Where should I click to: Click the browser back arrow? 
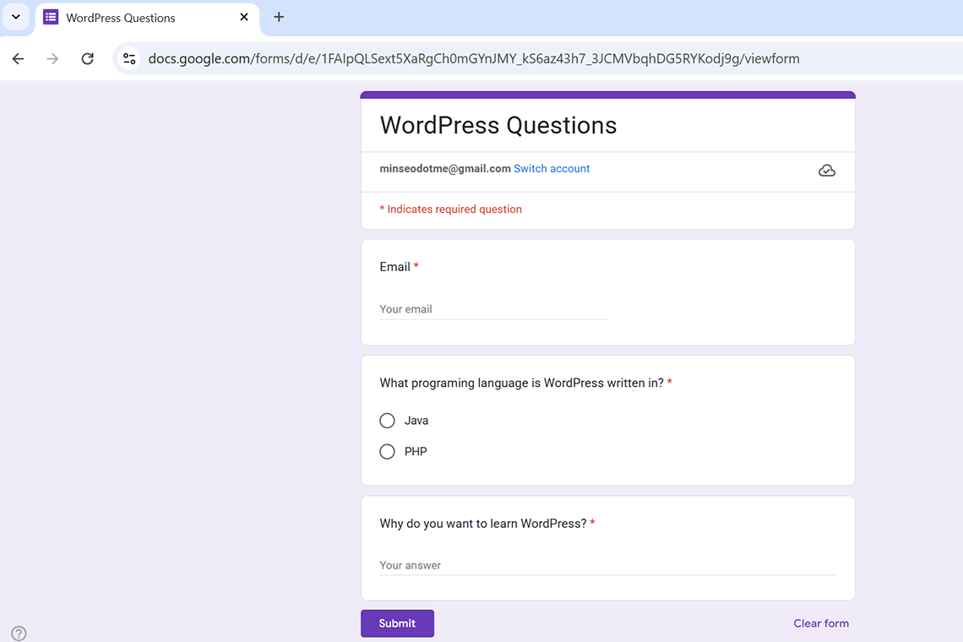pos(18,59)
